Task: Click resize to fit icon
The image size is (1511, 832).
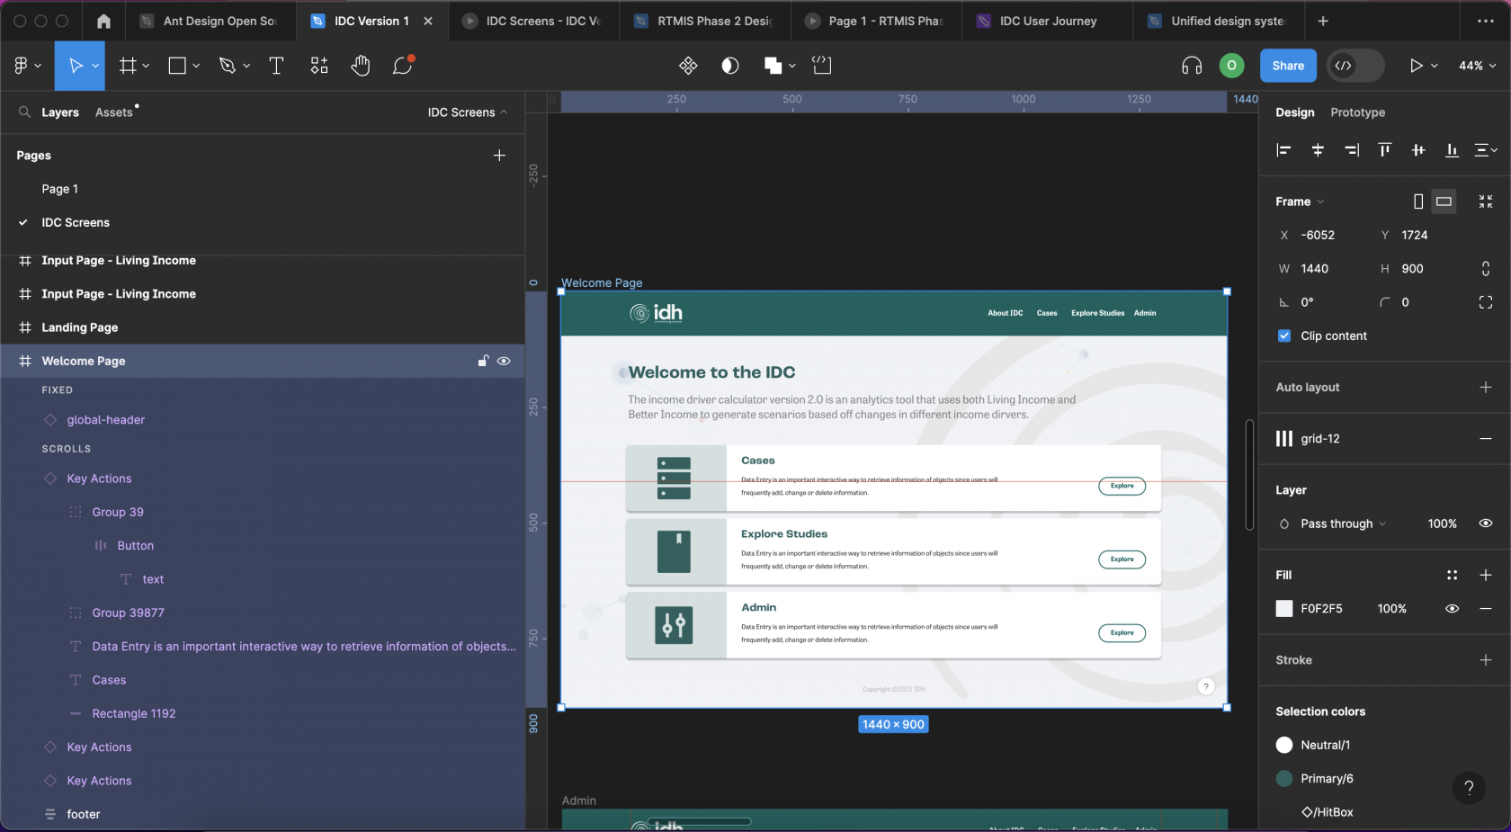Action: click(x=1486, y=201)
